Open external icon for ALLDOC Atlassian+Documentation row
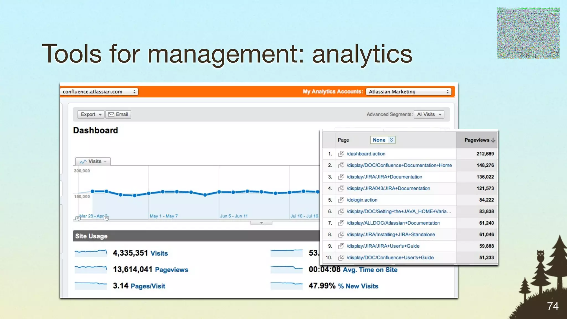 point(341,223)
